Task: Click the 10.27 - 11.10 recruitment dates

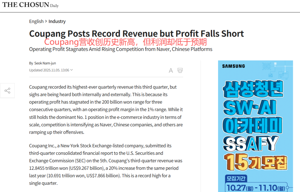Action: [x=256, y=188]
